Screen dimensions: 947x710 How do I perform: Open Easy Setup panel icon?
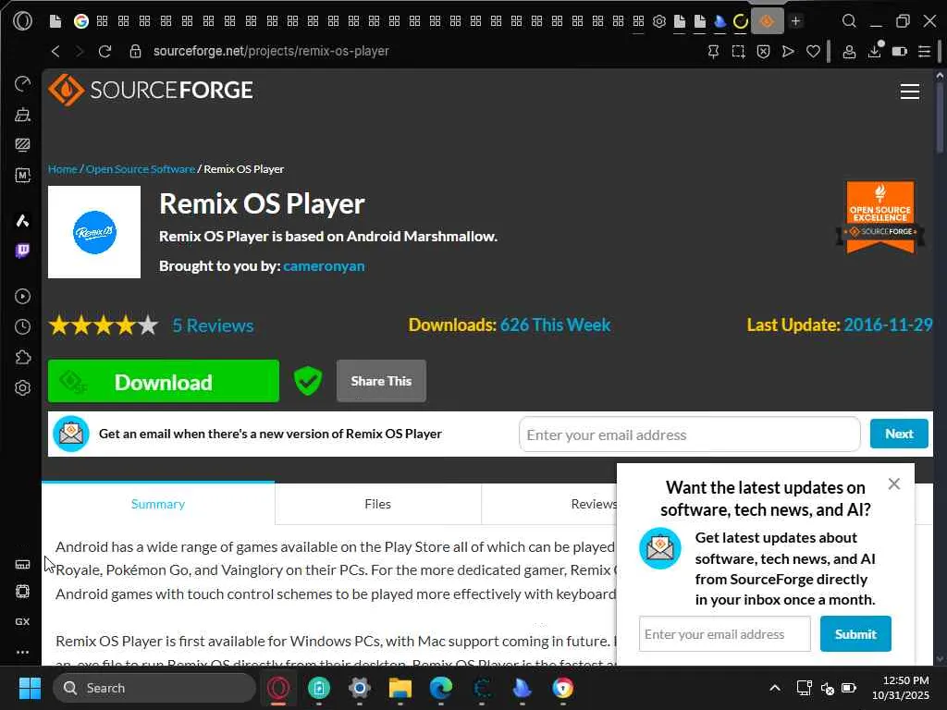(x=925, y=52)
